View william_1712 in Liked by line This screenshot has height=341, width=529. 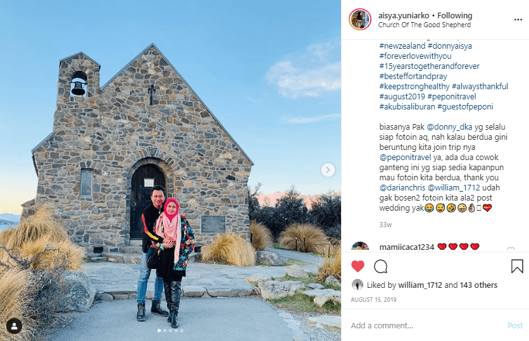420,285
